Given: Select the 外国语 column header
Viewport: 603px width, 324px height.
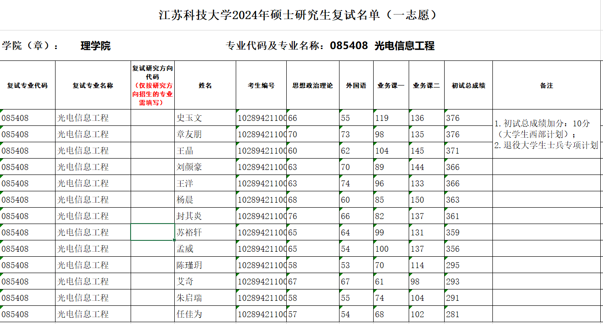Looking at the screenshot, I should (356, 85).
